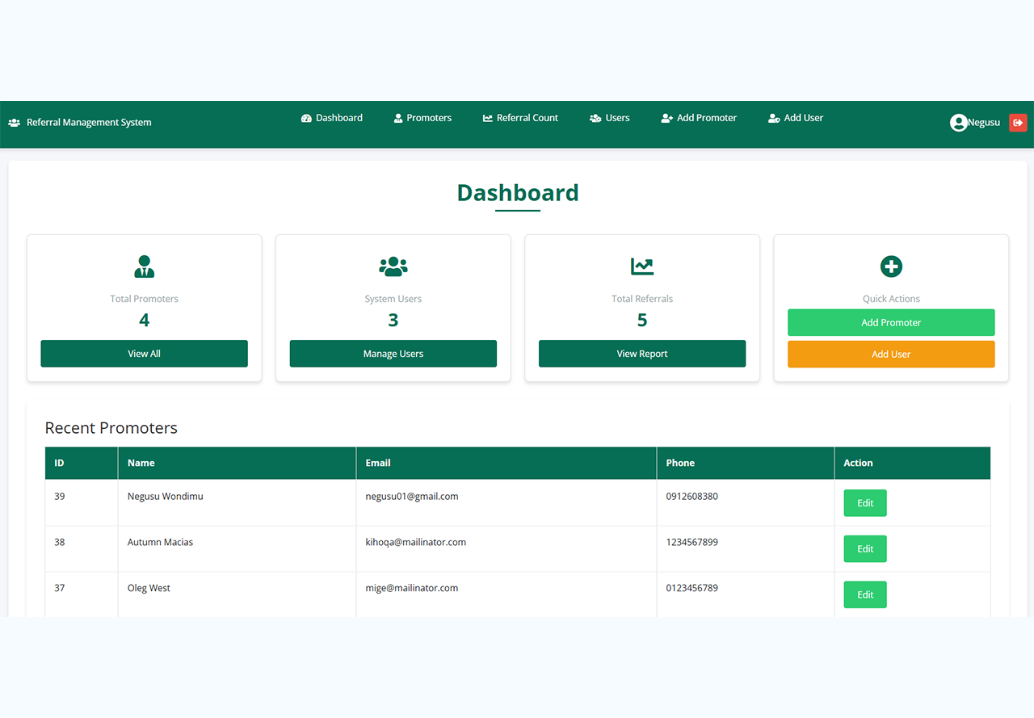Click the System Users group icon
Screen dimensions: 1034x718
(393, 267)
